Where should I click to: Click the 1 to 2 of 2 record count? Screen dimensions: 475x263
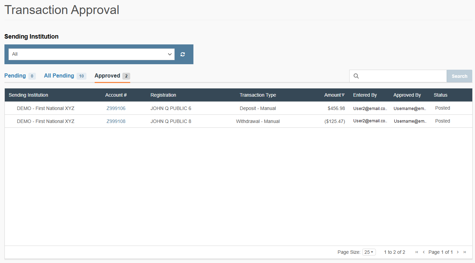coord(394,252)
